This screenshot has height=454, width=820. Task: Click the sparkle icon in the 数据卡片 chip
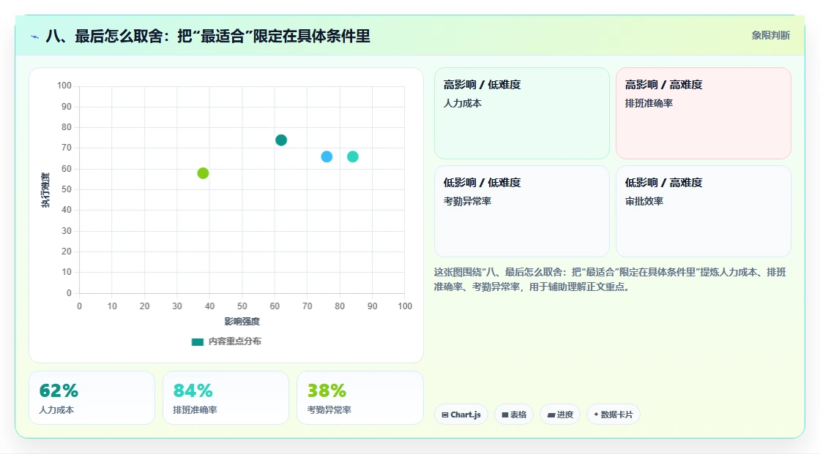(x=596, y=415)
